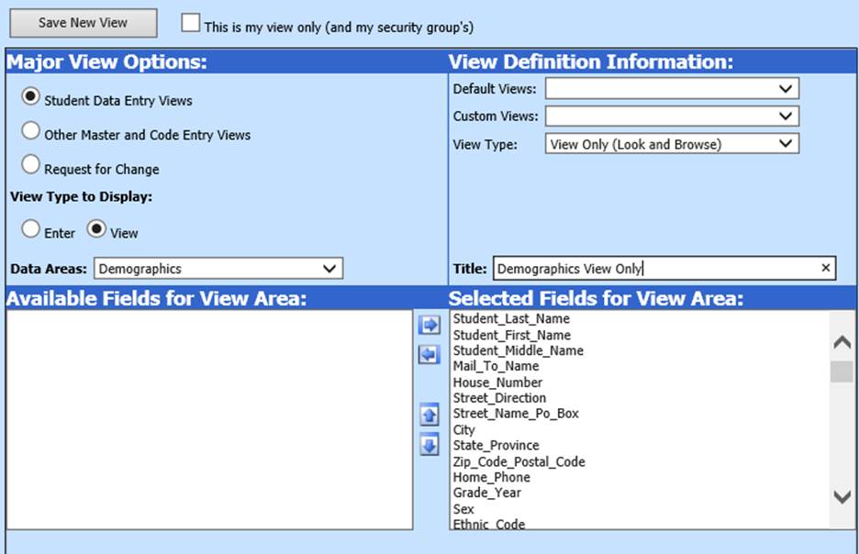
Task: Select the Request for Change option
Action: [31, 165]
